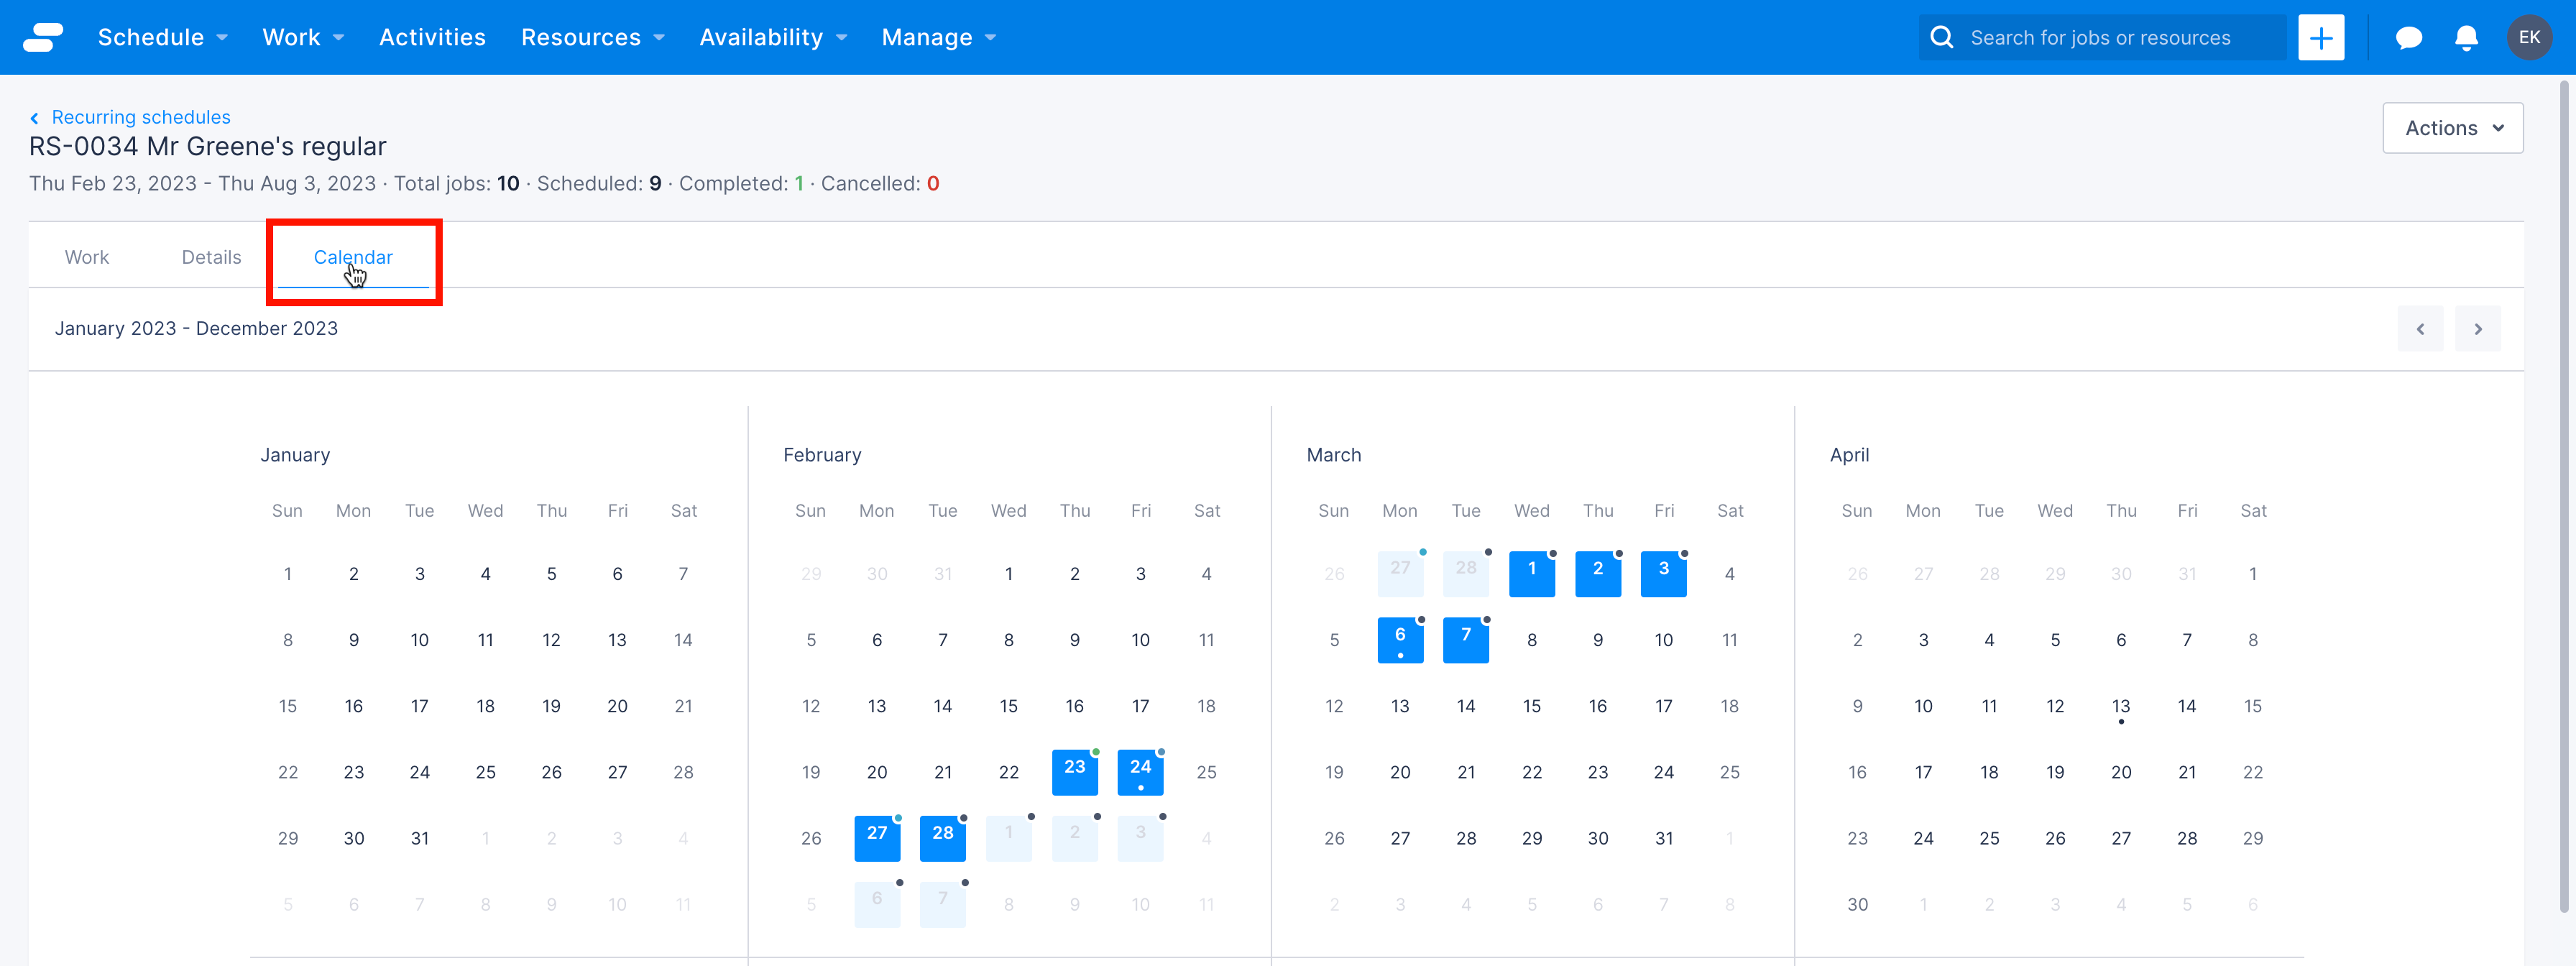2576x966 pixels.
Task: Click the search magnifier icon
Action: point(1941,37)
